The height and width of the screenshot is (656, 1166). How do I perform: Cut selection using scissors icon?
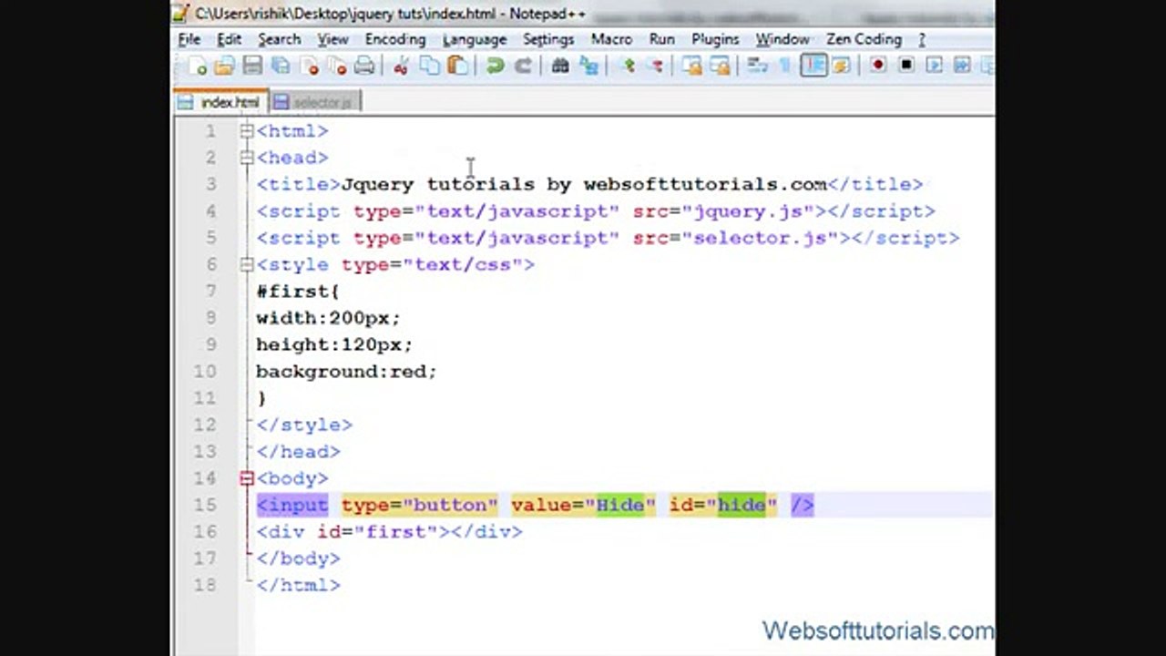(x=401, y=66)
